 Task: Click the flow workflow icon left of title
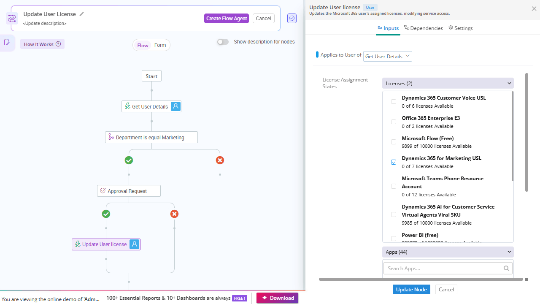(x=12, y=18)
